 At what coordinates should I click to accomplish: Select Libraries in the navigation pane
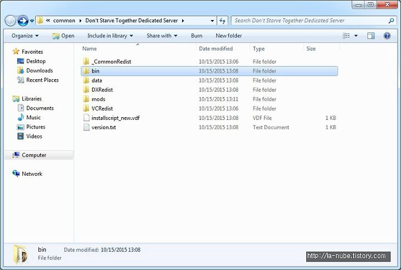coord(31,99)
